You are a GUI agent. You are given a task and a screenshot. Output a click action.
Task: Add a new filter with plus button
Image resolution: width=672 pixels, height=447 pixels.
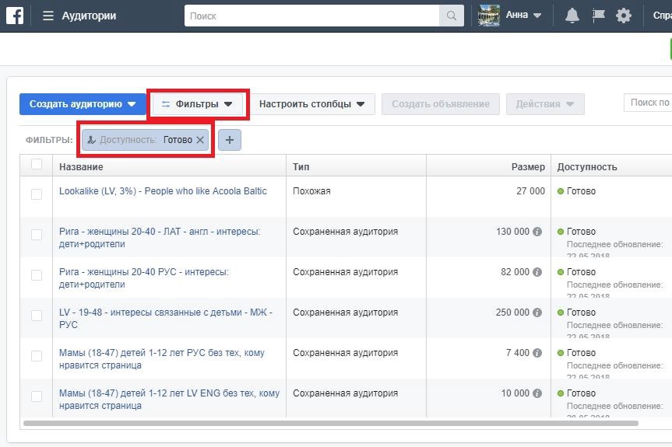[230, 140]
